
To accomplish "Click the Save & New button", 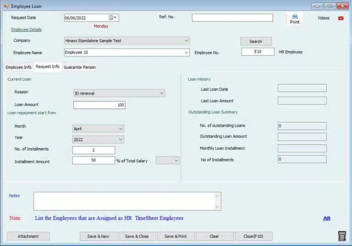I will point(98,236).
